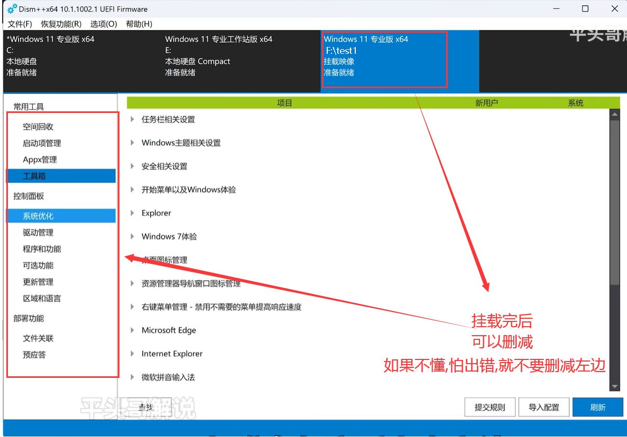This screenshot has height=437, width=627.
Task: Open the 文件(F) menu
Action: [x=20, y=24]
